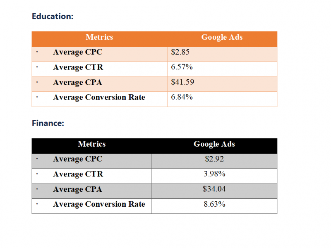Click Finance Average CPA label
This screenshot has width=331, height=248.
78,189
